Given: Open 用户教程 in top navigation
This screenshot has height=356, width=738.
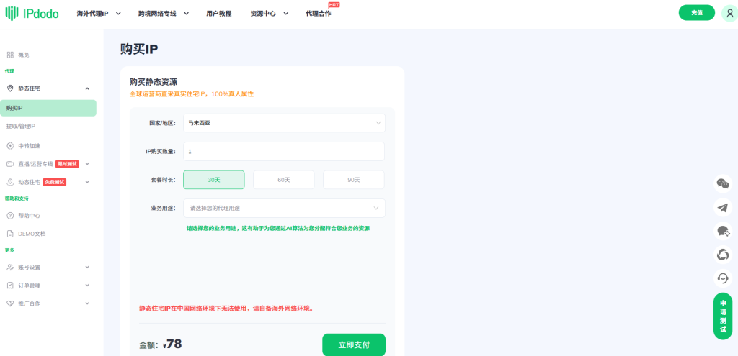Looking at the screenshot, I should tap(218, 13).
